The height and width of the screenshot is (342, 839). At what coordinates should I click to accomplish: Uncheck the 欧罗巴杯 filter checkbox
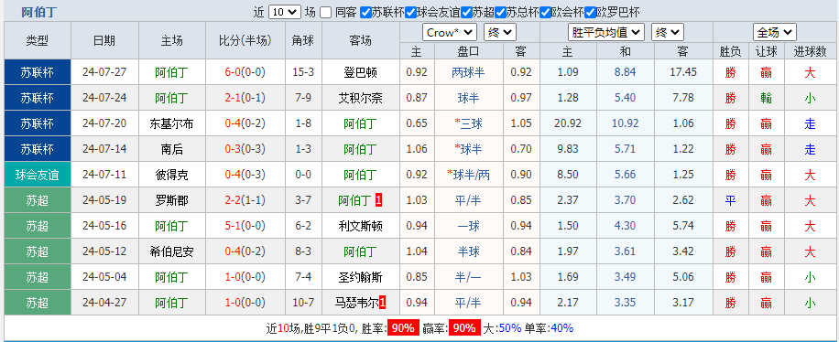[x=590, y=12]
